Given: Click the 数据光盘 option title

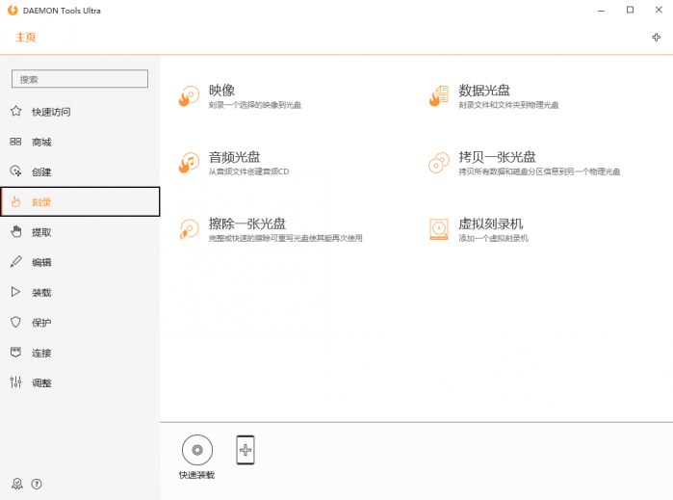Looking at the screenshot, I should pyautogui.click(x=484, y=91).
